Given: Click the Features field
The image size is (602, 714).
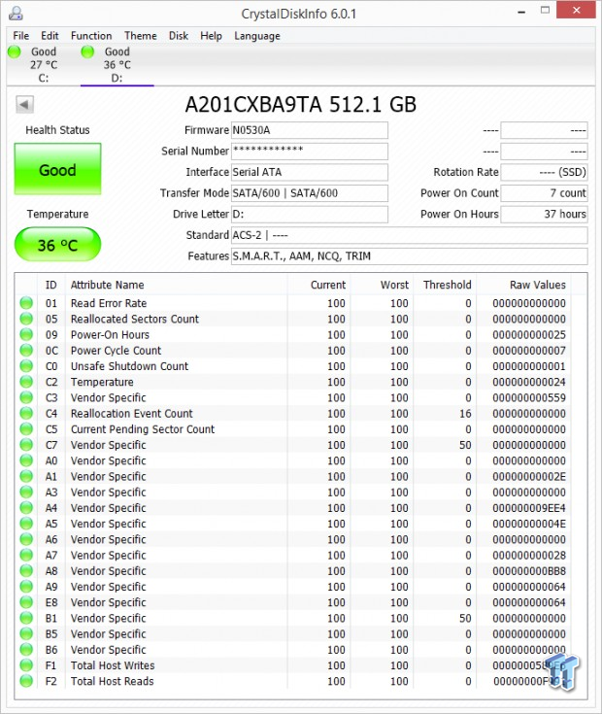Looking at the screenshot, I should tap(410, 255).
